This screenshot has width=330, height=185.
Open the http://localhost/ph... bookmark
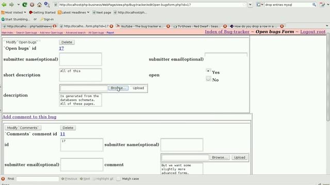(x=130, y=12)
